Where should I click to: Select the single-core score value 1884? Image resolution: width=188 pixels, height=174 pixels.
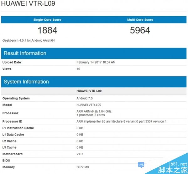48,30
